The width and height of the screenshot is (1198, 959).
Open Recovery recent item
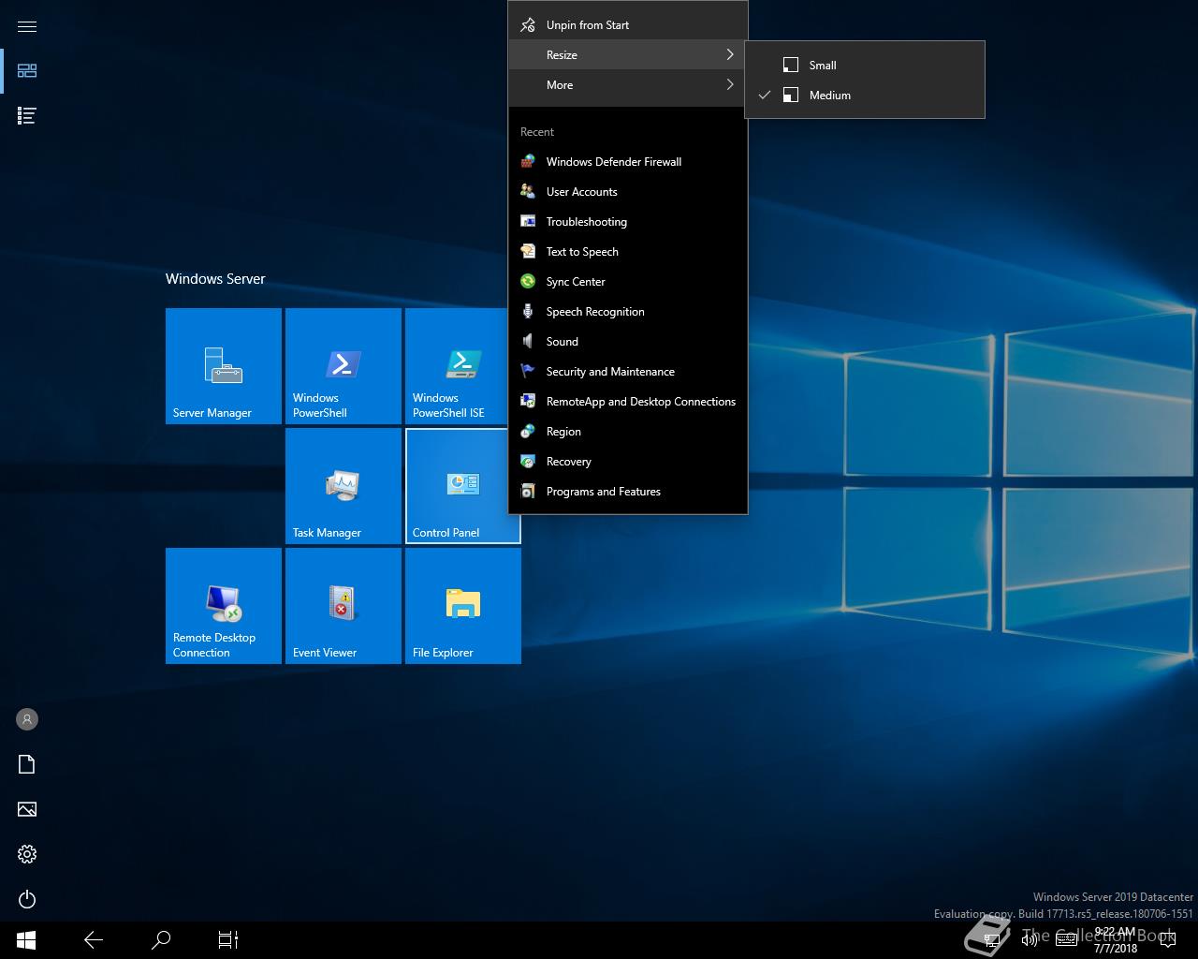[x=628, y=462]
